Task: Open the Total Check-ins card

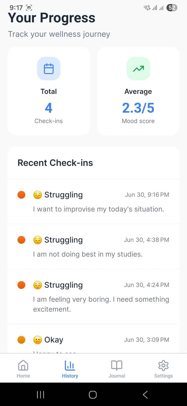Action: click(49, 91)
